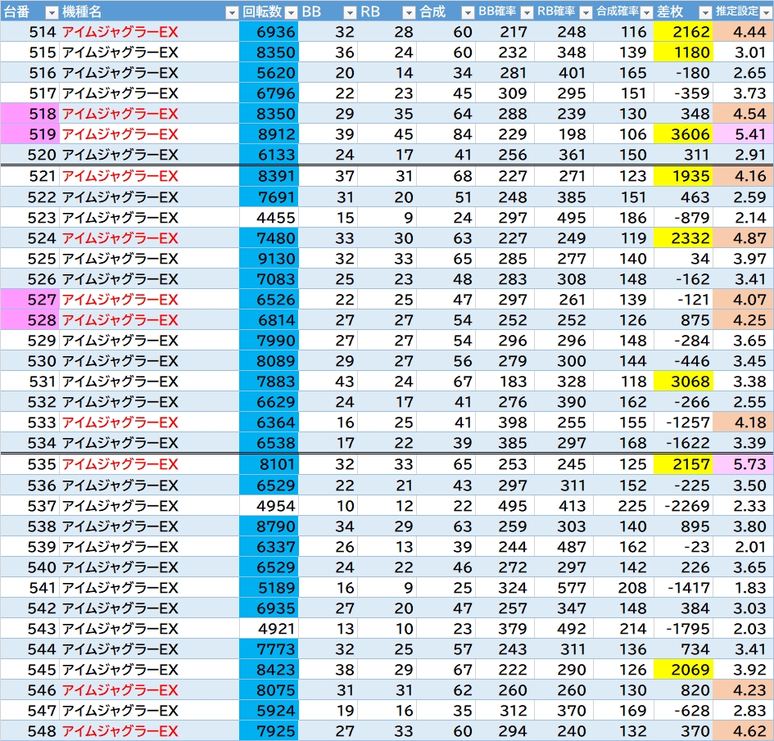Click the 差枚 cell showing 895
This screenshot has width=774, height=741.
pos(683,526)
